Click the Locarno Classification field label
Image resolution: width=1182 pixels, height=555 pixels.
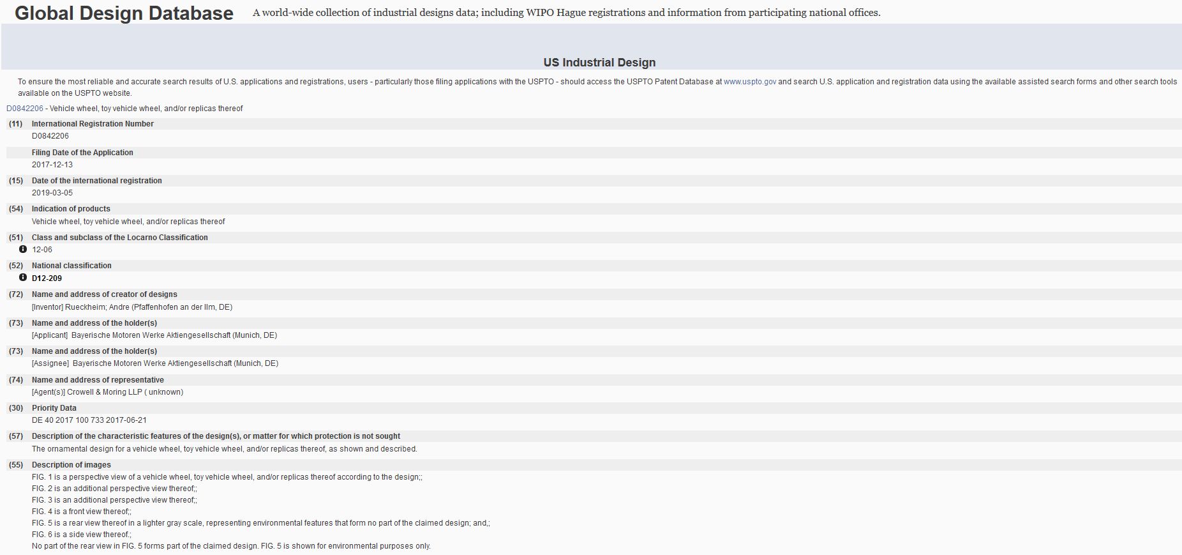coord(120,238)
